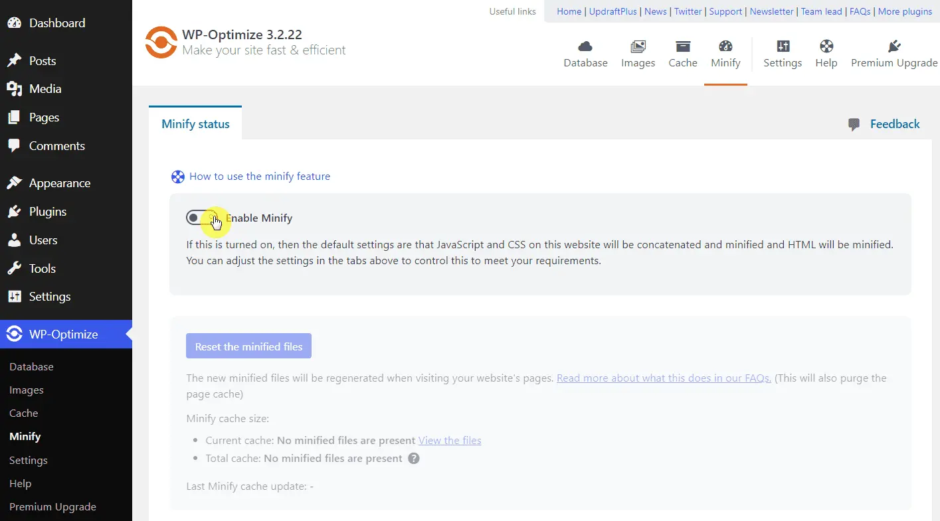The image size is (940, 521).
Task: Click Reset the minified files button
Action: [248, 346]
